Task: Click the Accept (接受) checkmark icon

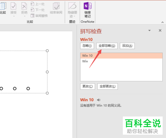Action: (14, 6)
